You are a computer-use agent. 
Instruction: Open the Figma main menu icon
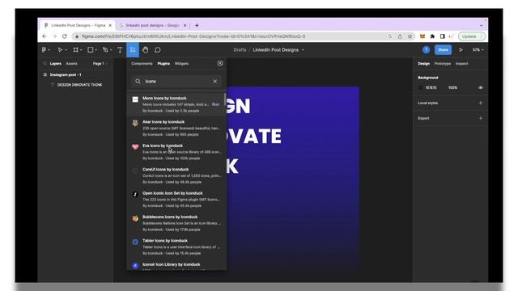click(45, 50)
